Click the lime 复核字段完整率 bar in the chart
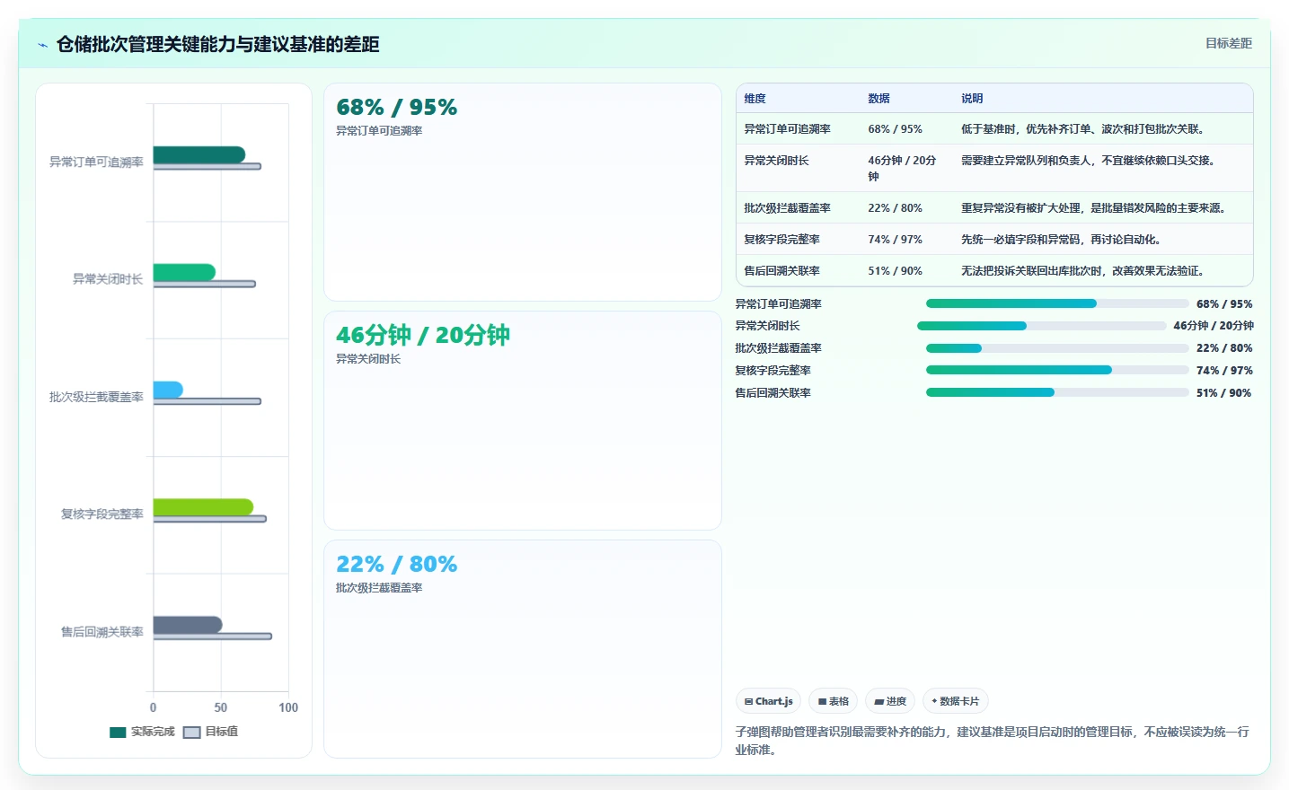1289x790 pixels. coord(203,507)
